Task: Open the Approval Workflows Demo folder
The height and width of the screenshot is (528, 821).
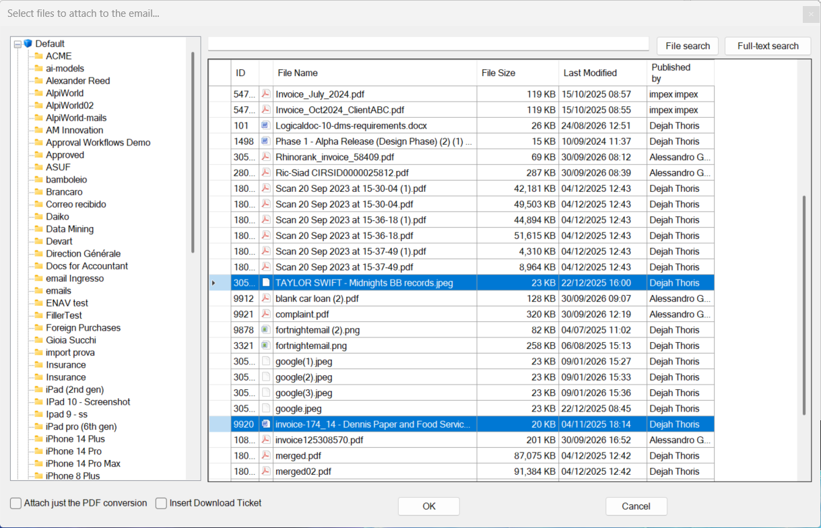Action: tap(98, 142)
